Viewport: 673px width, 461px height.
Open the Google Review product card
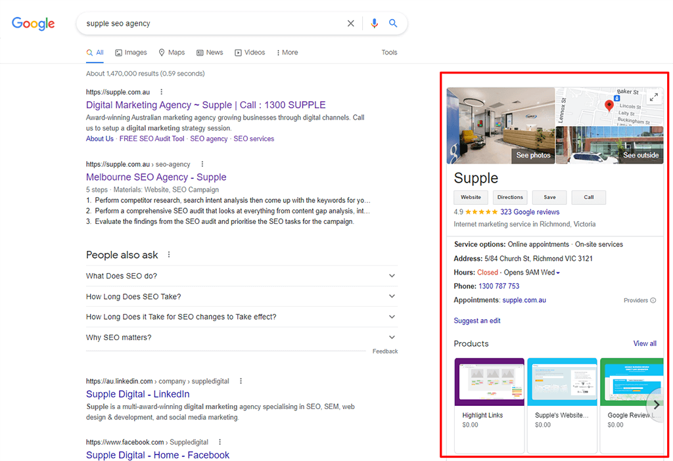coord(632,405)
